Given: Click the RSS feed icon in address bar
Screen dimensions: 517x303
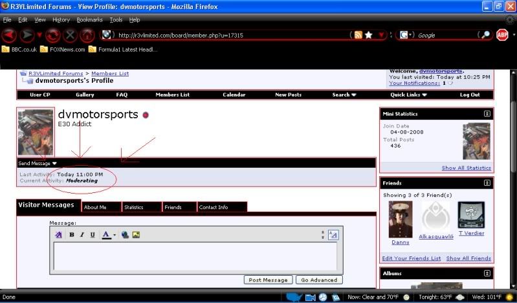Looking at the screenshot, I should (x=358, y=35).
